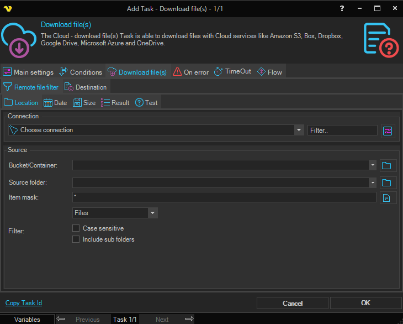Open the Item mask helper icon

(388, 198)
